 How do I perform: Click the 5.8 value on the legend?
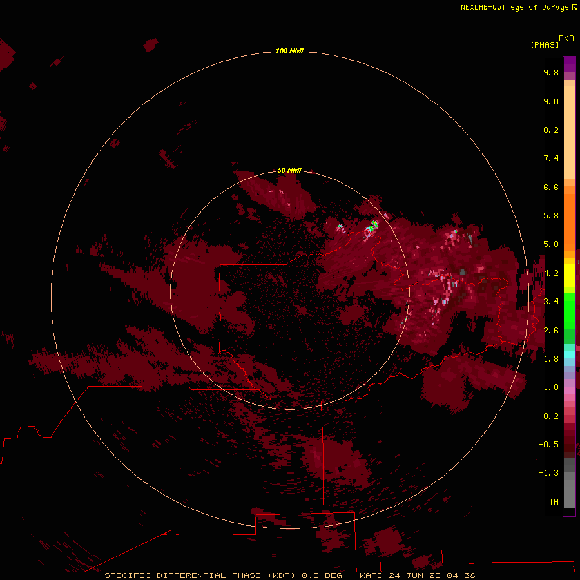point(551,216)
